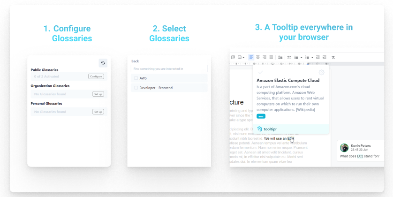Open line spacing options icon
Viewport: 393px width, 197px height.
280,57
